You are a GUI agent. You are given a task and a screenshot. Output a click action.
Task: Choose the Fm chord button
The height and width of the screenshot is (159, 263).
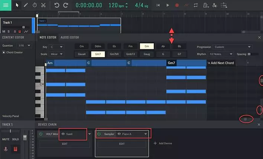pos(130,46)
